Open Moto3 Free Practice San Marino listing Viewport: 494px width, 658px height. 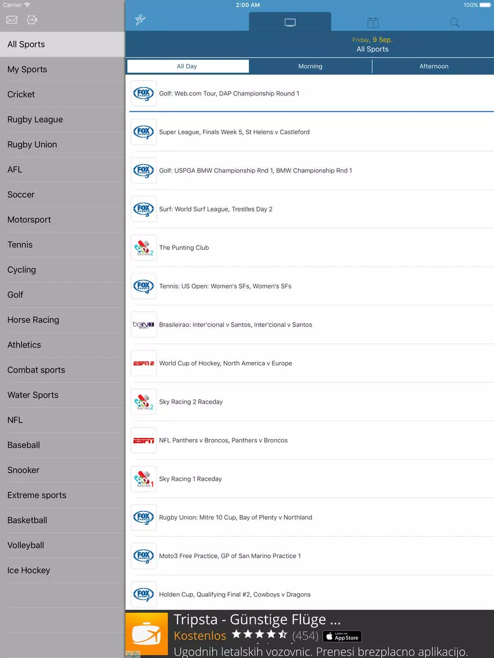point(310,556)
